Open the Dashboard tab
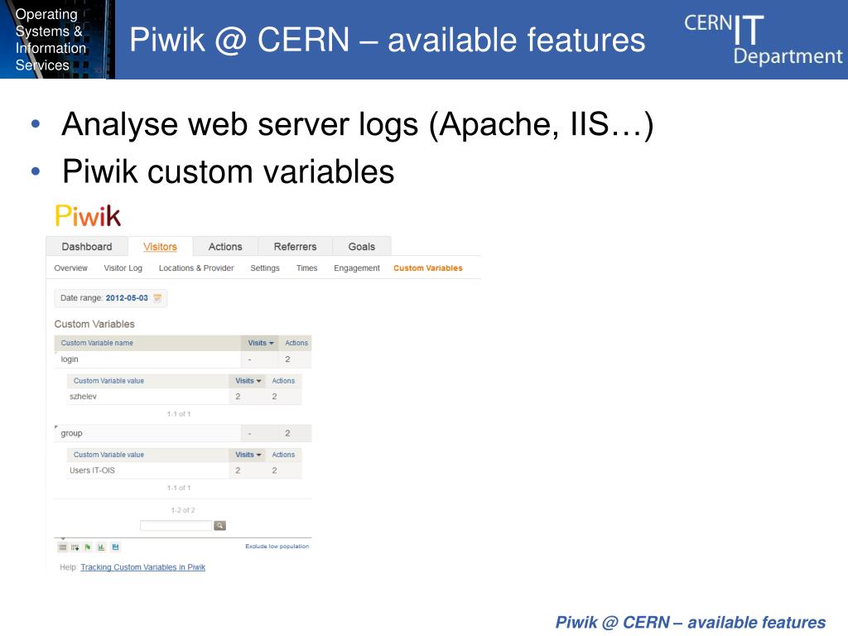The width and height of the screenshot is (848, 636). [87, 247]
